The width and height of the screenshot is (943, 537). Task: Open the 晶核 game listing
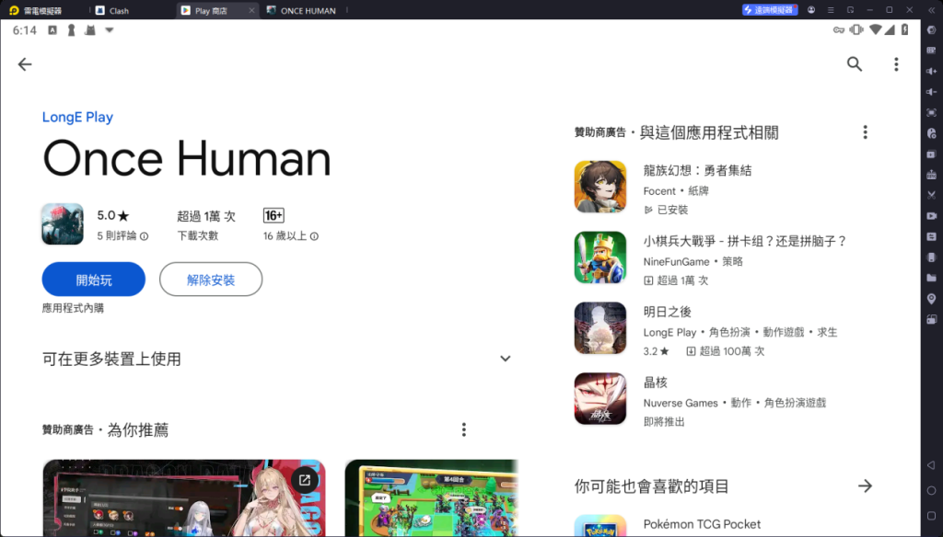(x=655, y=383)
